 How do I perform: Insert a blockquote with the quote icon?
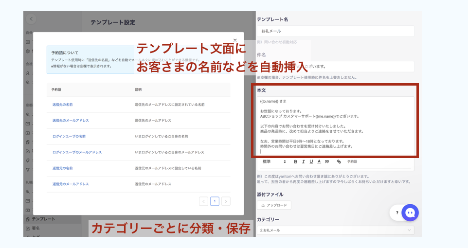tap(327, 161)
